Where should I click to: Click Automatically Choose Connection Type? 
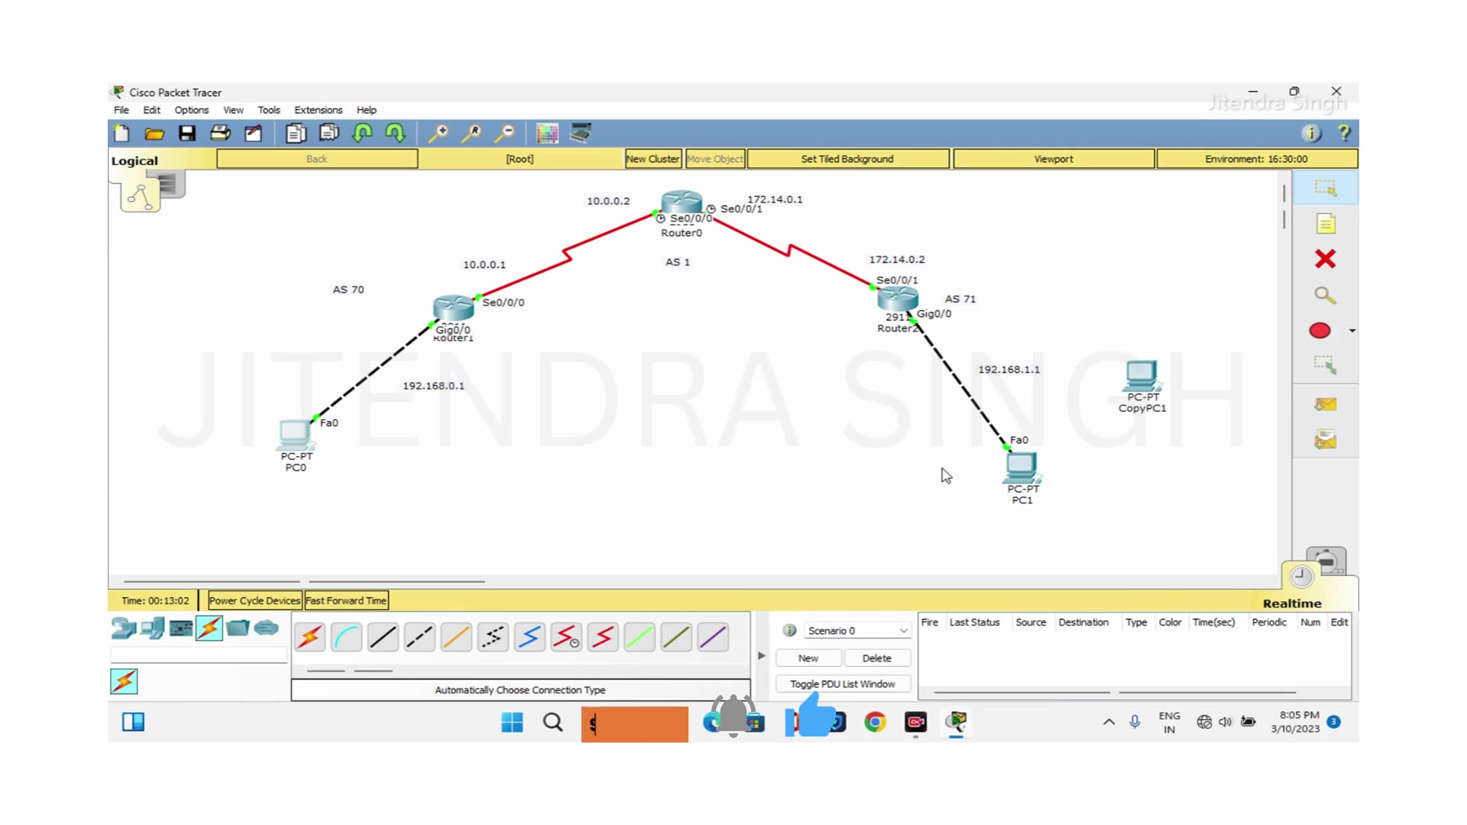(520, 690)
